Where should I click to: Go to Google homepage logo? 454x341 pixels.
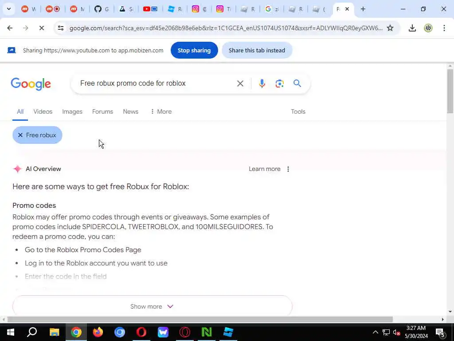pyautogui.click(x=31, y=84)
